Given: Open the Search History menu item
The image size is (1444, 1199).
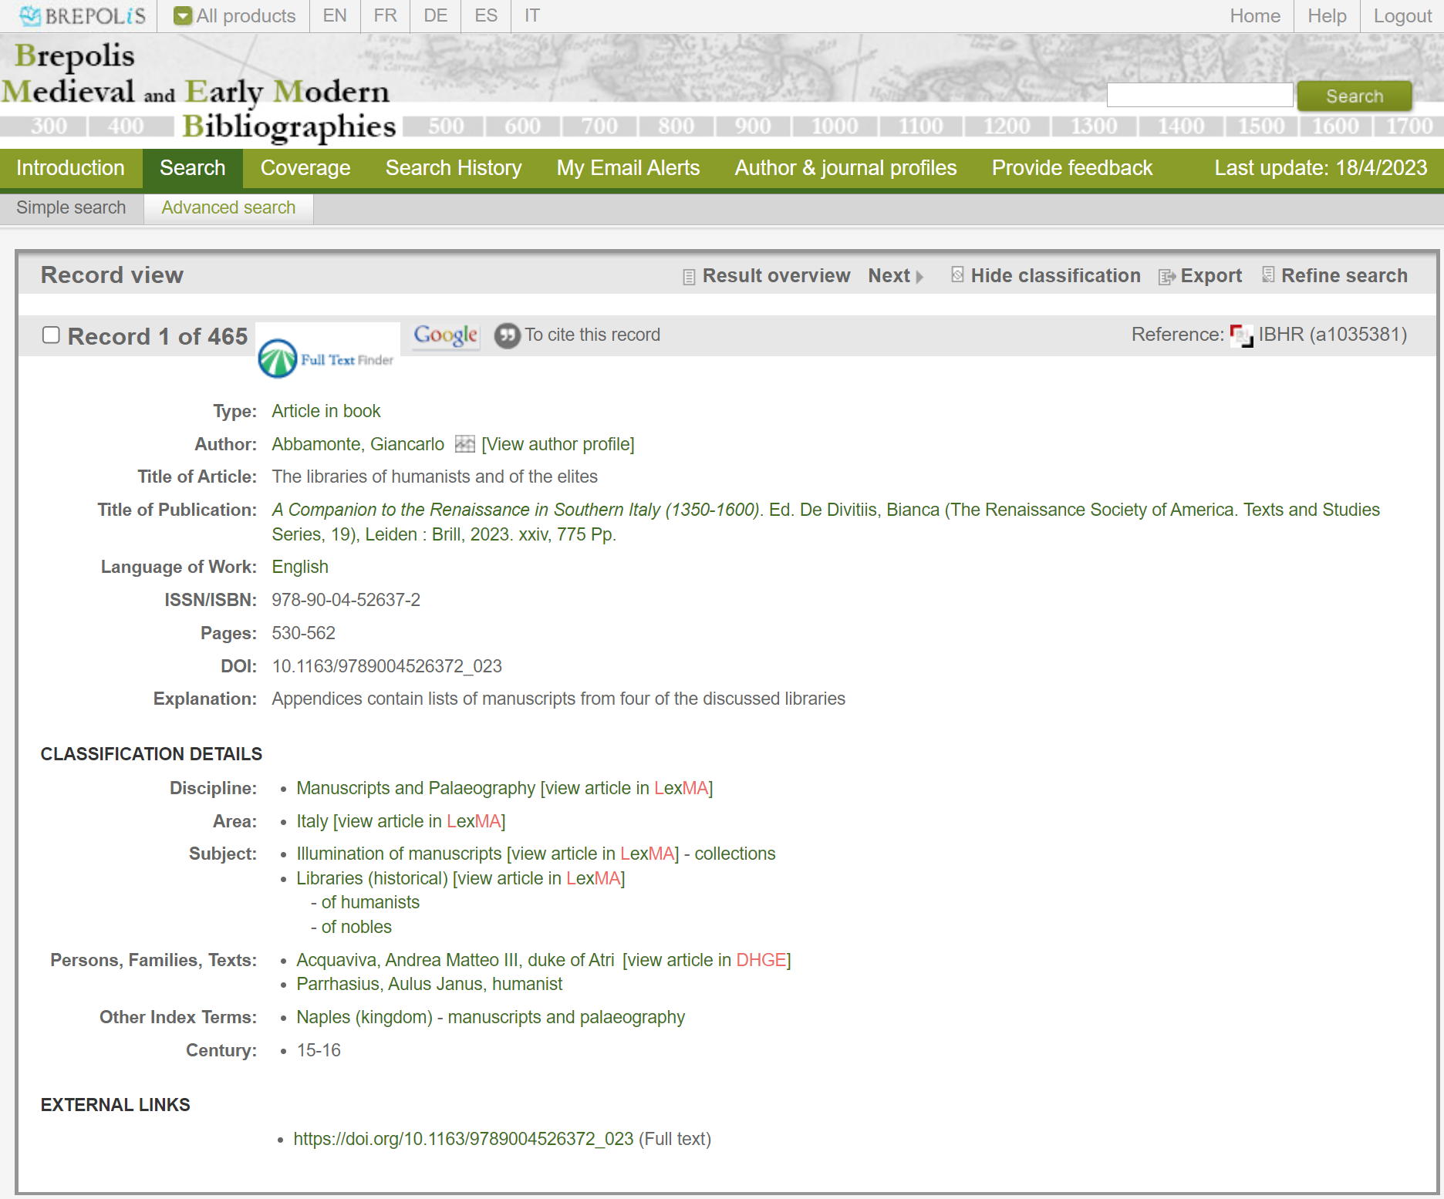Looking at the screenshot, I should (454, 168).
